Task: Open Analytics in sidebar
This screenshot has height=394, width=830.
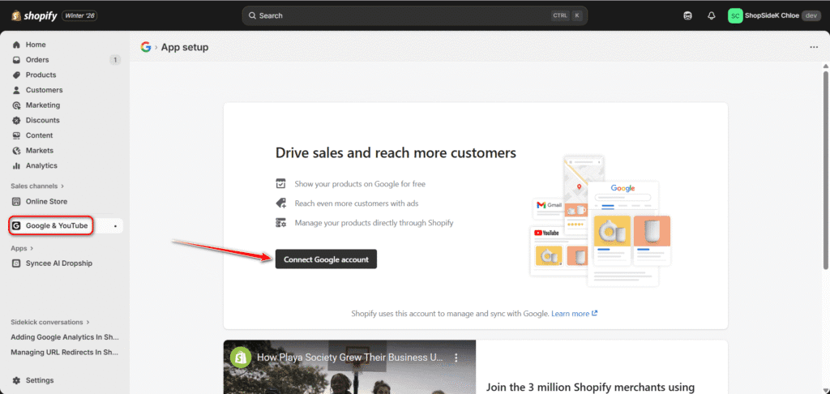Action: coord(41,165)
